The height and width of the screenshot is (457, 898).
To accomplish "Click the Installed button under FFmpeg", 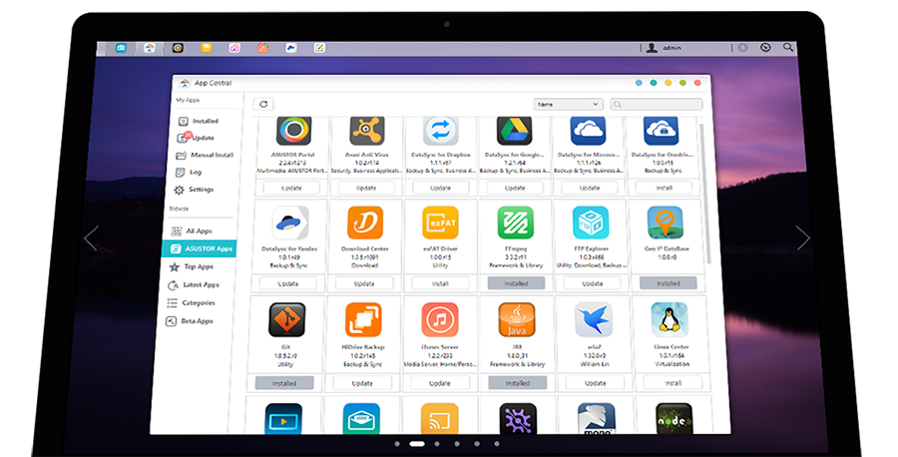I will tap(516, 283).
